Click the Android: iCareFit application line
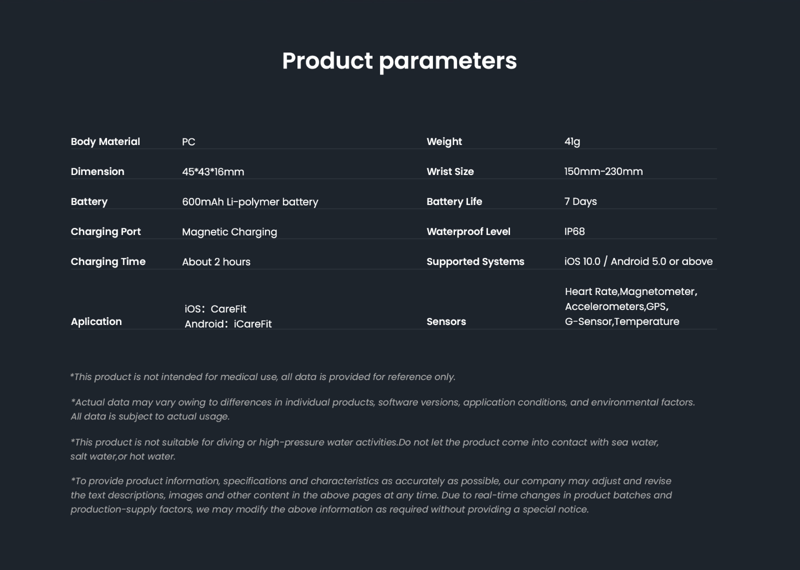 click(x=228, y=324)
